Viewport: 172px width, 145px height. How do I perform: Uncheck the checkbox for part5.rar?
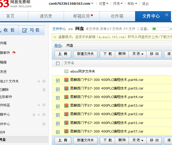pyautogui.click(x=58, y=89)
